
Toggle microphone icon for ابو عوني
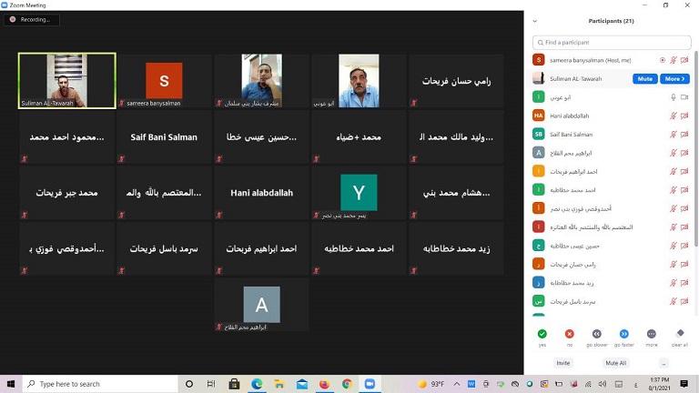[x=674, y=97]
